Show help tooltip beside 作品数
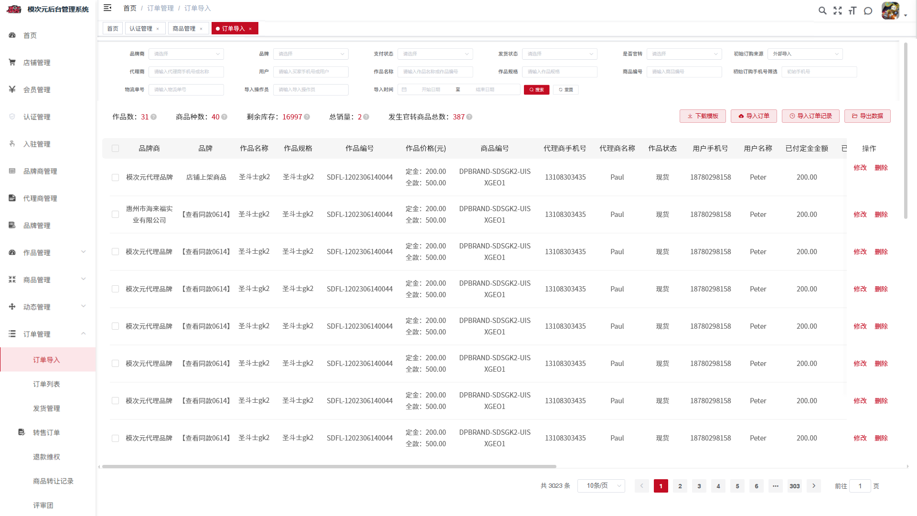This screenshot has height=516, width=917. click(x=154, y=117)
